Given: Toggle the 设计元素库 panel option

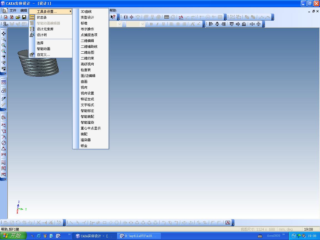Looking at the screenshot, I should click(x=51, y=29).
